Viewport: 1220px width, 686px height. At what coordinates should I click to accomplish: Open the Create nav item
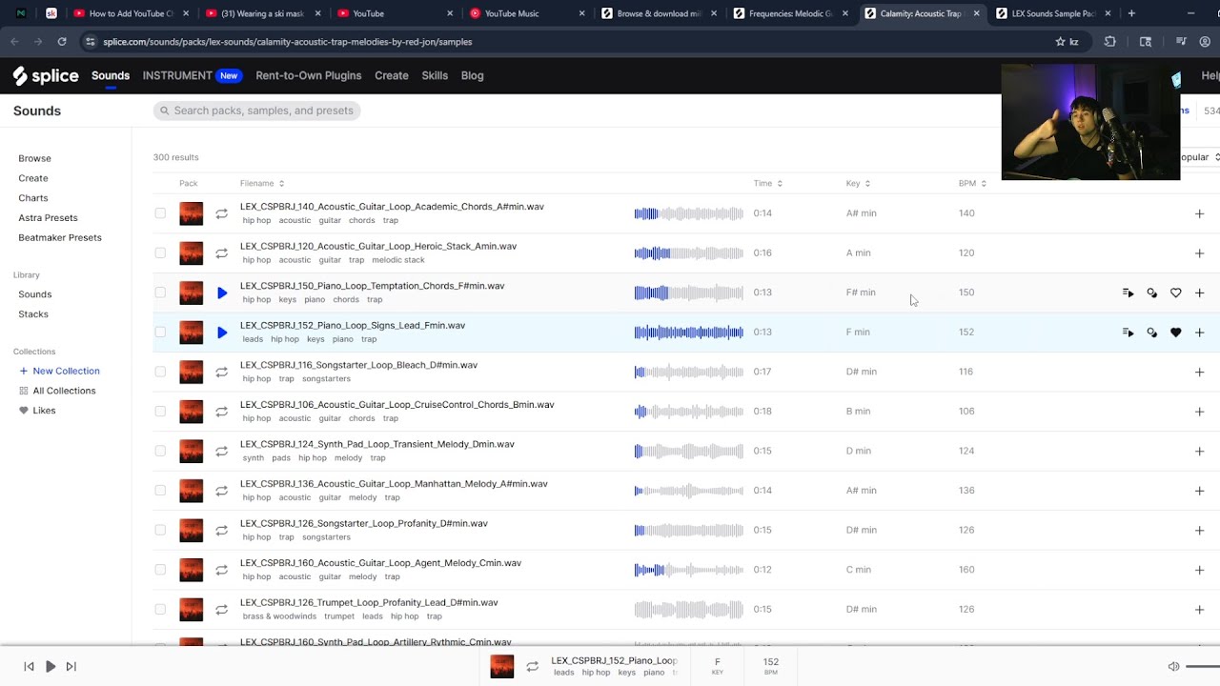pos(392,76)
